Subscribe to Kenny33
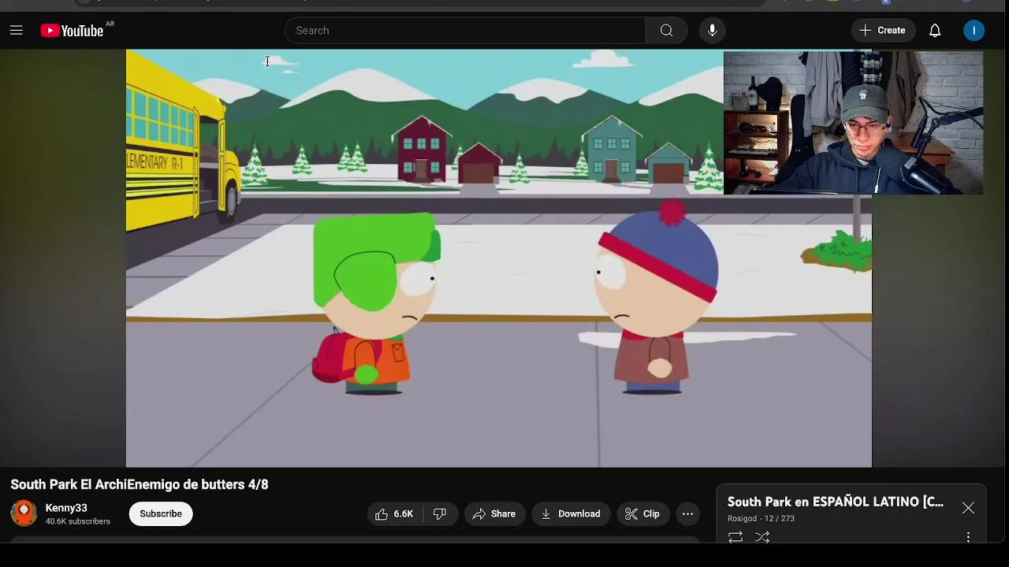 tap(161, 513)
